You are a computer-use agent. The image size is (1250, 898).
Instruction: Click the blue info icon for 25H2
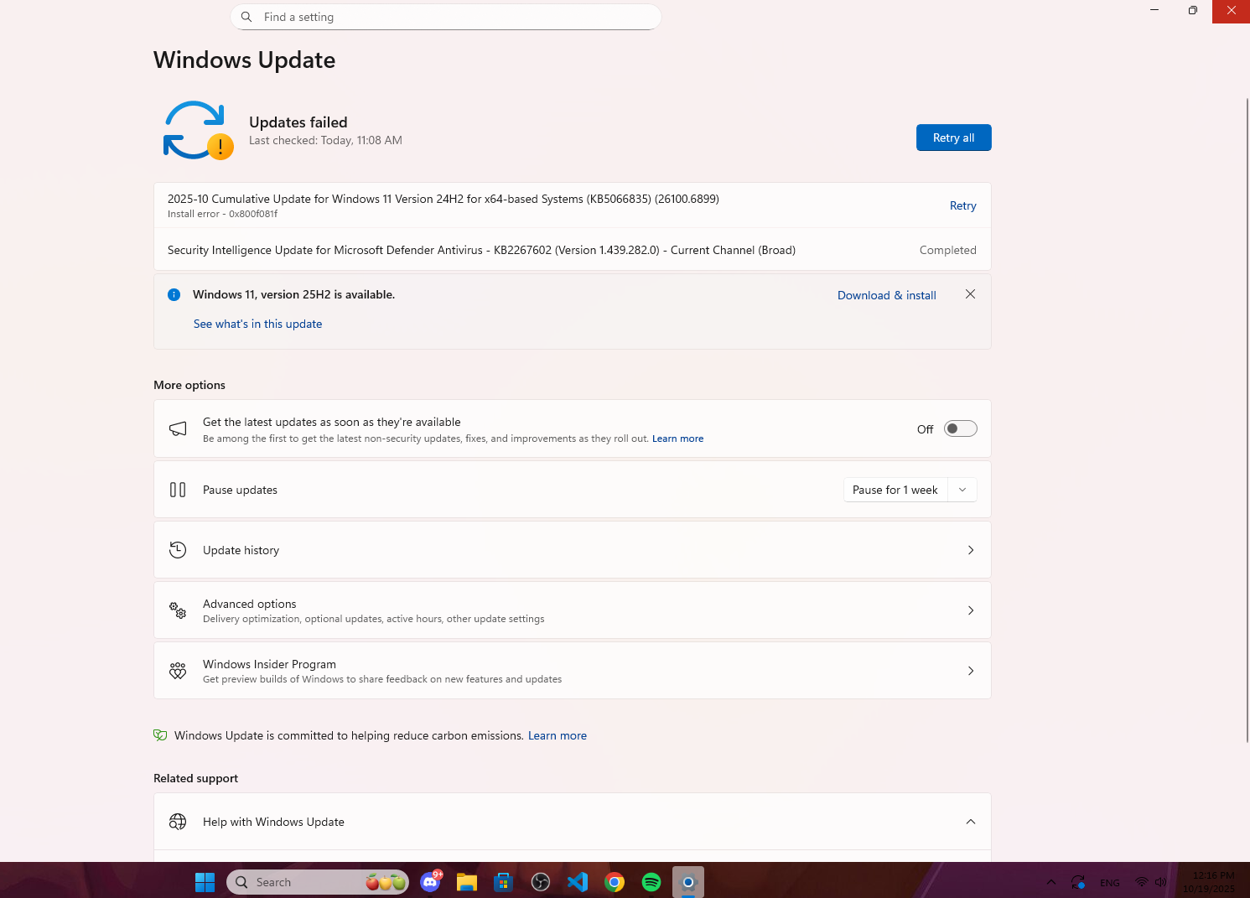[174, 294]
